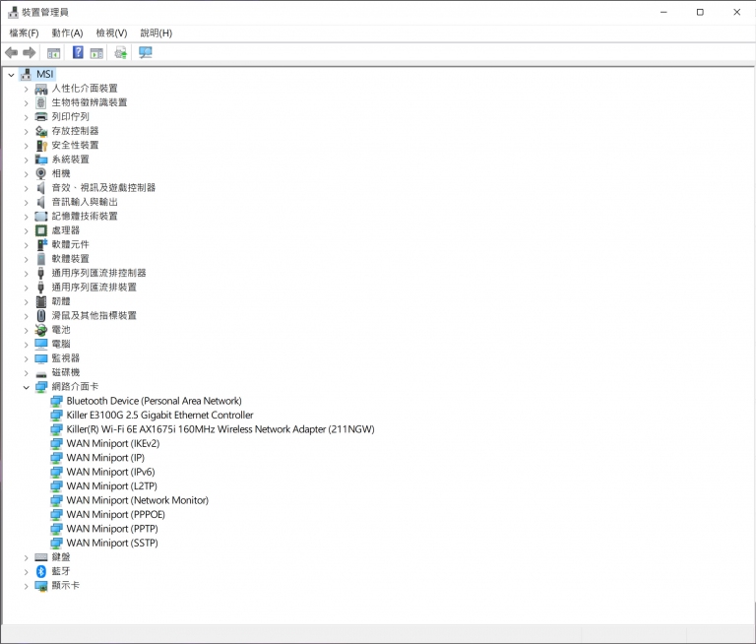Click the update driver toolbar icon
Image resolution: width=756 pixels, height=644 pixels.
tap(120, 52)
